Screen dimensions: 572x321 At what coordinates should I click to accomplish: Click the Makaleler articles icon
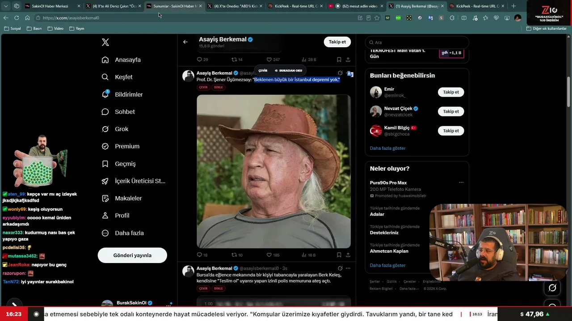click(x=105, y=198)
